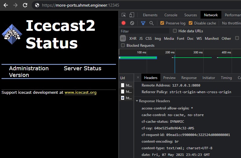Image resolution: width=241 pixels, height=158 pixels.
Task: Click the inspect element picker icon
Action: [x=124, y=15]
